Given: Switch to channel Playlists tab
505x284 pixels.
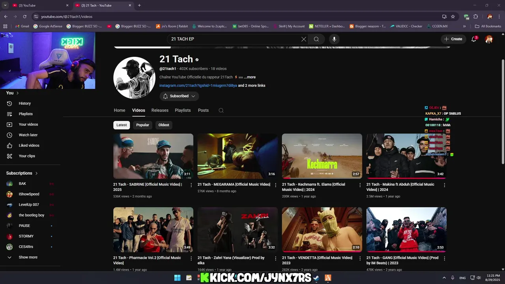Looking at the screenshot, I should point(183,110).
